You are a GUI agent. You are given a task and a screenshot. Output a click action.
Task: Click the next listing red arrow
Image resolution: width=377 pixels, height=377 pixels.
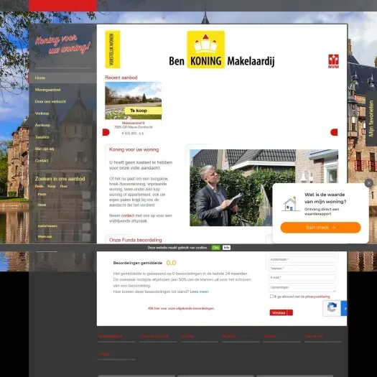point(334,132)
